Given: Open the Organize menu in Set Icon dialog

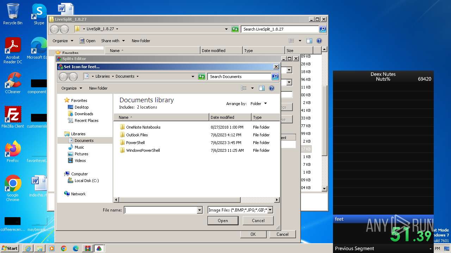Looking at the screenshot, I should pyautogui.click(x=72, y=88).
